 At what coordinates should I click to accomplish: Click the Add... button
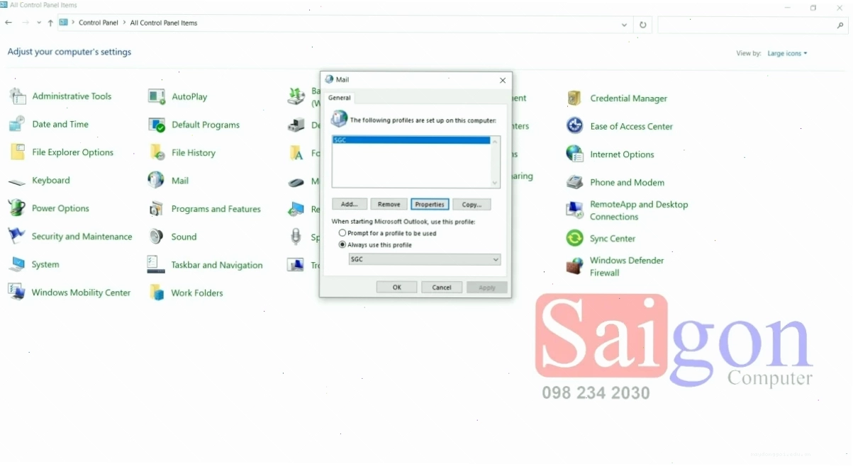point(350,204)
